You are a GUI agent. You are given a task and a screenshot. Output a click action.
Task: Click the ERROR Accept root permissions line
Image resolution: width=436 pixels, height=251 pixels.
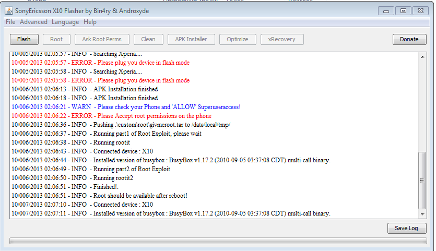[112, 116]
